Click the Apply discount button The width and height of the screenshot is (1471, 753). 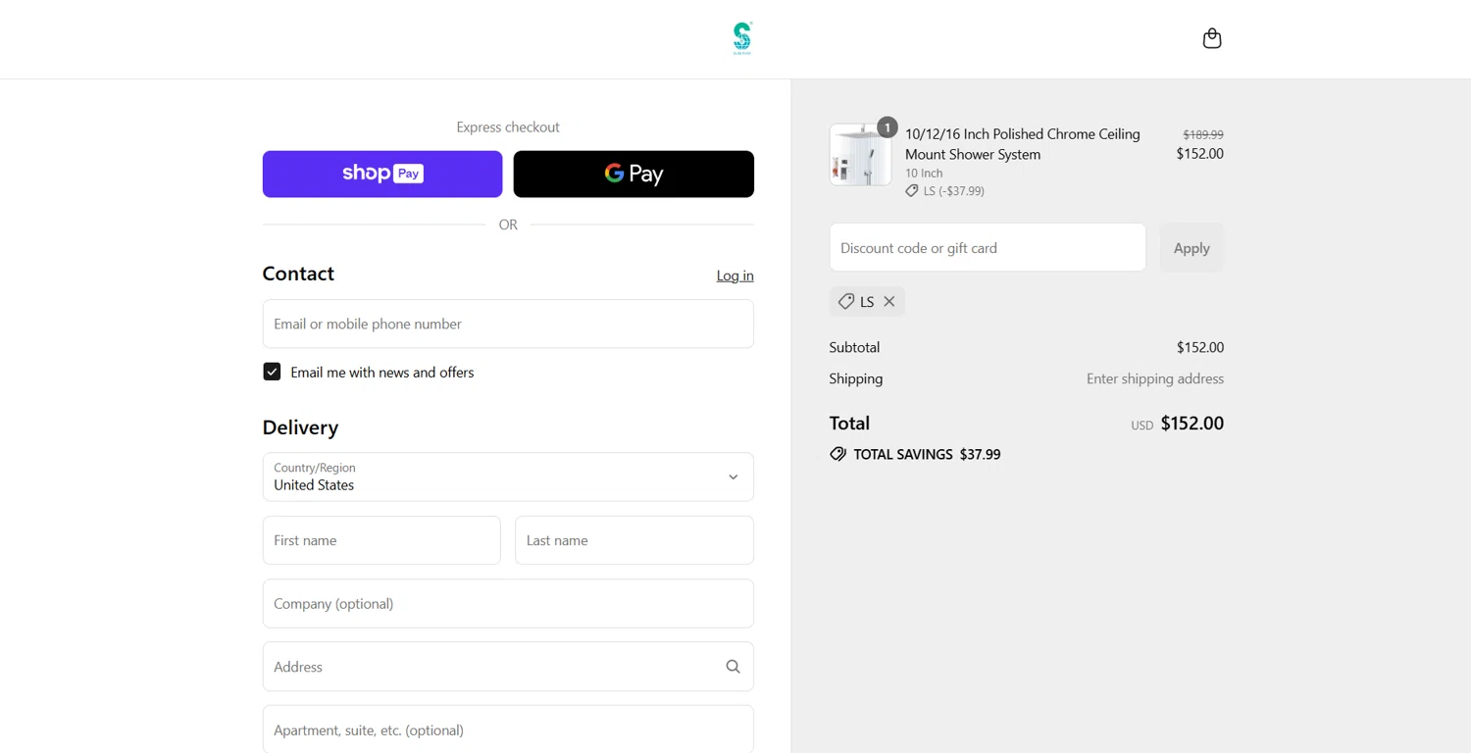point(1192,248)
